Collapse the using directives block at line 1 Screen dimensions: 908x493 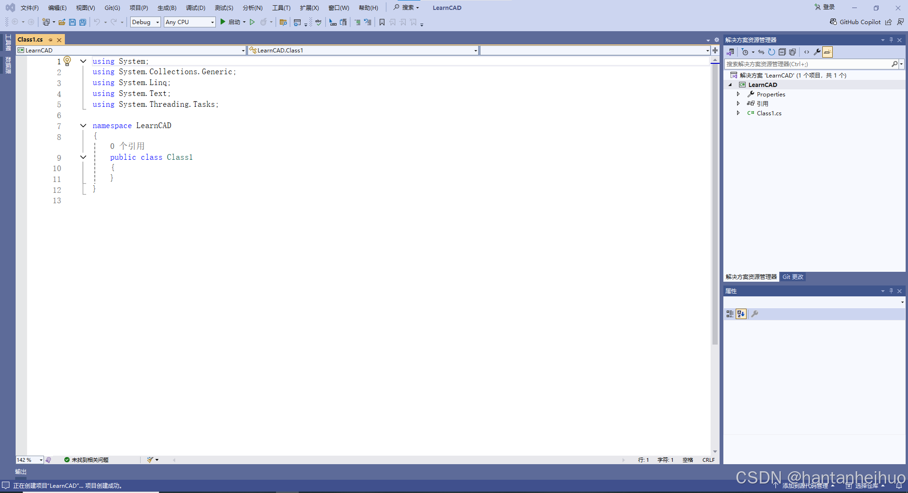coord(83,61)
